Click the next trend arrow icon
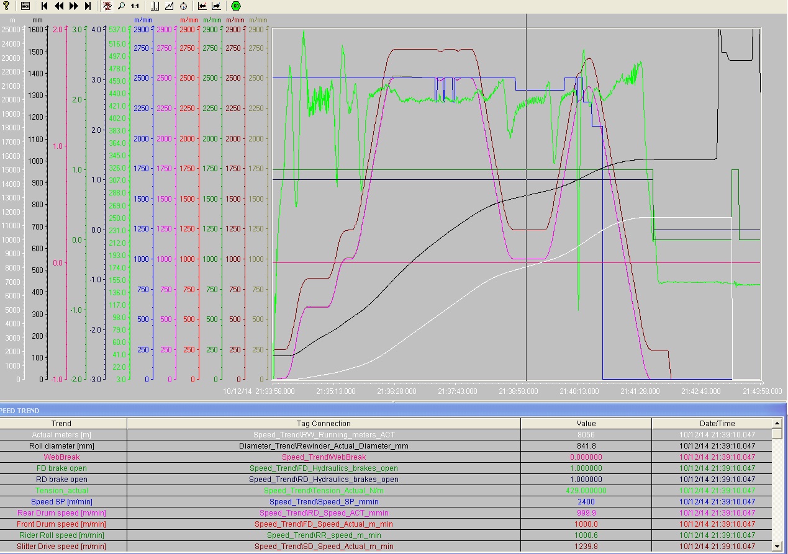This screenshot has width=788, height=554. (216, 6)
